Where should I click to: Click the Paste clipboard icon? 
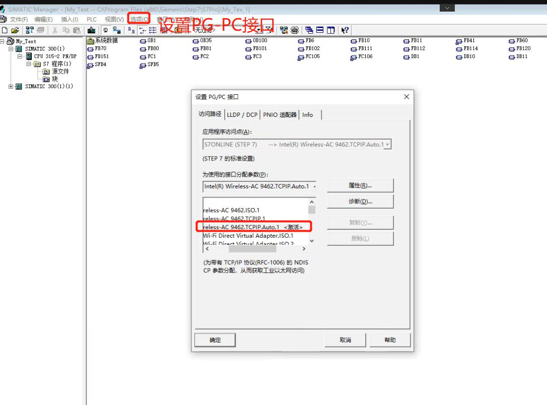[77, 30]
